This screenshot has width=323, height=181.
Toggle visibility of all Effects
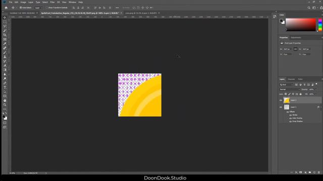tap(288, 112)
